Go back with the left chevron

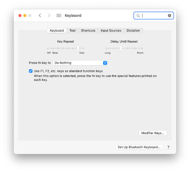pos(40,15)
